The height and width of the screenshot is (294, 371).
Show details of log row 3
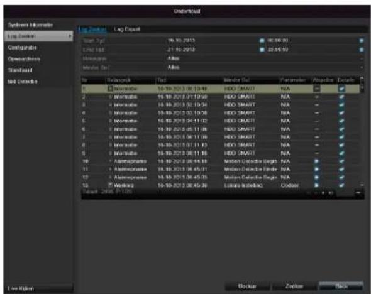click(341, 105)
